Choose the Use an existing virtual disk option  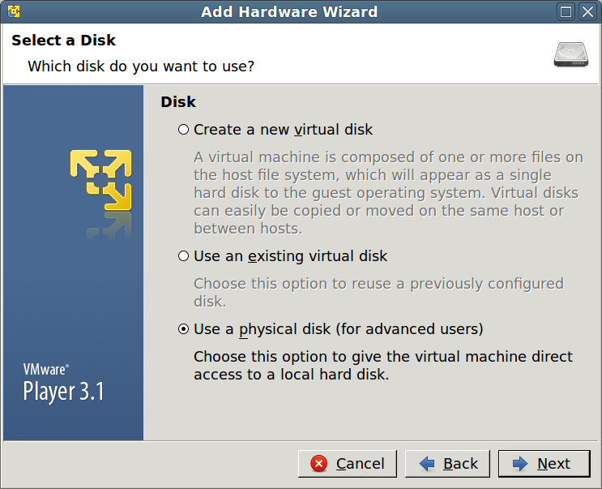tap(183, 256)
